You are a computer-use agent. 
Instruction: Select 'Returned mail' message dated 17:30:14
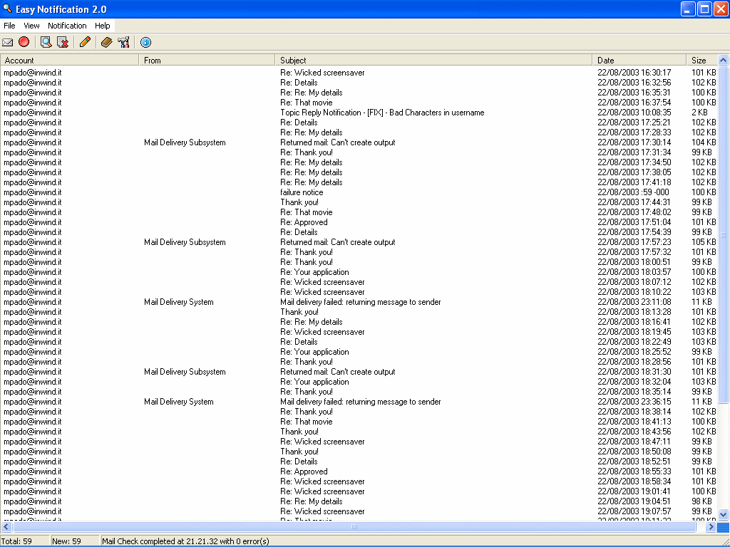[x=359, y=142]
